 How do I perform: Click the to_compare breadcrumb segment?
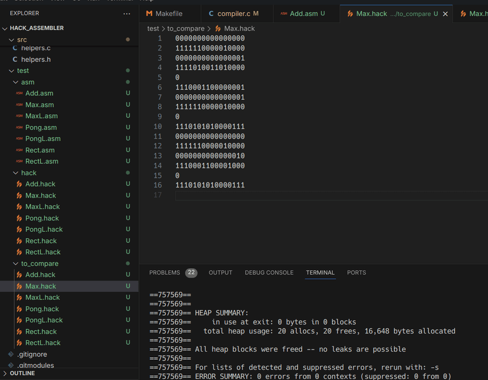tap(186, 28)
